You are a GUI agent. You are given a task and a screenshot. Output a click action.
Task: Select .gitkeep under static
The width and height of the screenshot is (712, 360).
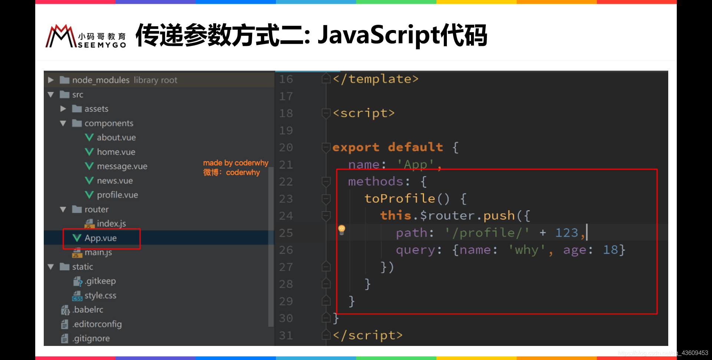(x=100, y=281)
